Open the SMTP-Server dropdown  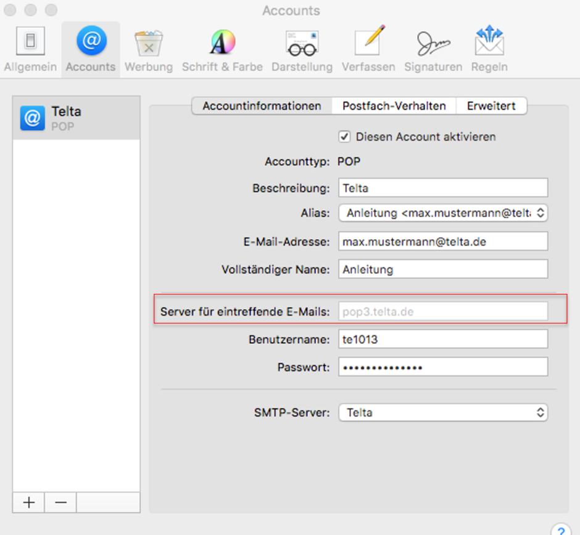443,412
